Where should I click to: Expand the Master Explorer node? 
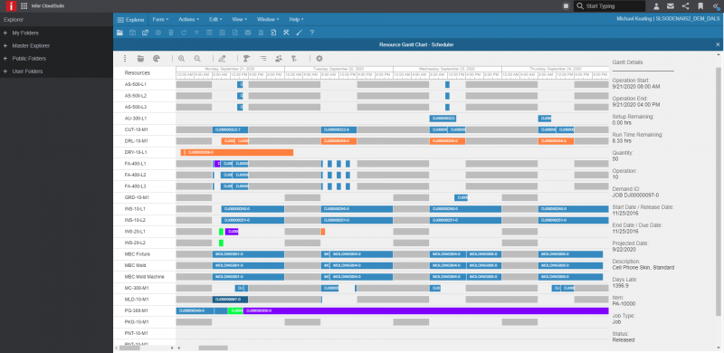(x=5, y=46)
